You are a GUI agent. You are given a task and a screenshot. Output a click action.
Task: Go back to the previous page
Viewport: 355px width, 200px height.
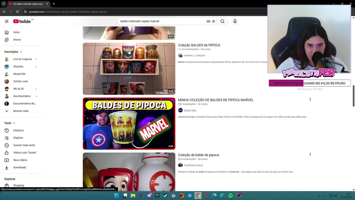[4, 12]
